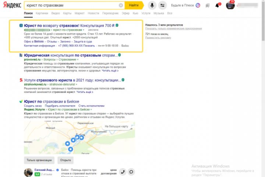Open Евгений Анд... profile name link

click(x=45, y=170)
